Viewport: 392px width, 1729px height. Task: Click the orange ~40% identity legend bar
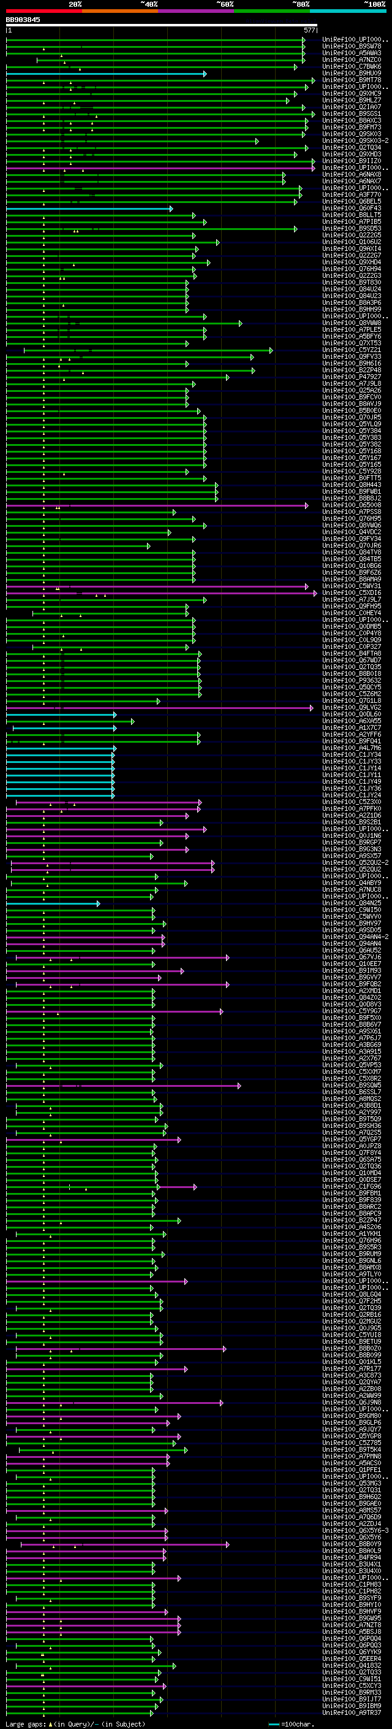point(120,11)
